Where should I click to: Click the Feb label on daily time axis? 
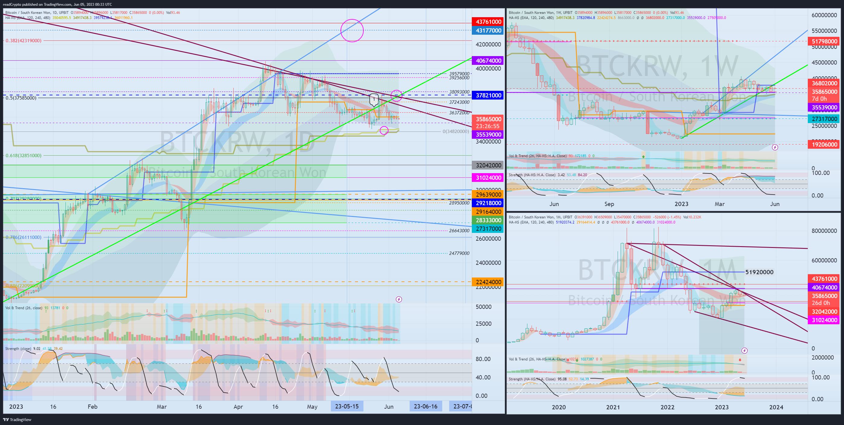tap(93, 407)
